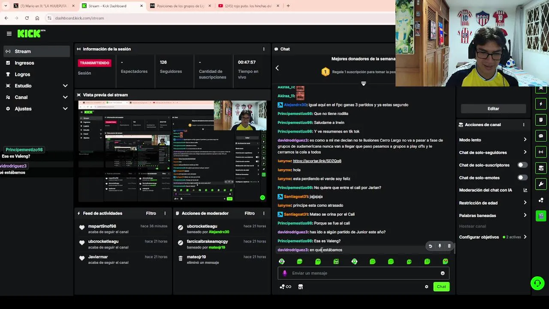549x309 pixels.
Task: Click the stream preview thumbnail
Action: point(172,151)
